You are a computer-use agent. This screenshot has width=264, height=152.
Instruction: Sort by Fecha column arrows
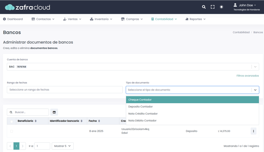click(99, 121)
